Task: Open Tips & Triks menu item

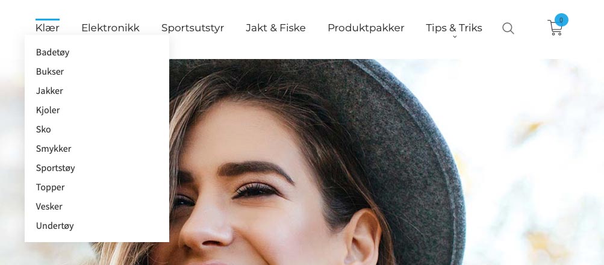Action: tap(454, 28)
